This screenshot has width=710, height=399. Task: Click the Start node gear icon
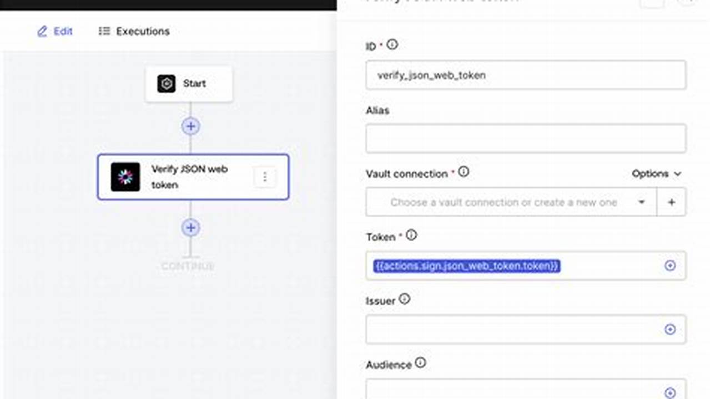[166, 84]
